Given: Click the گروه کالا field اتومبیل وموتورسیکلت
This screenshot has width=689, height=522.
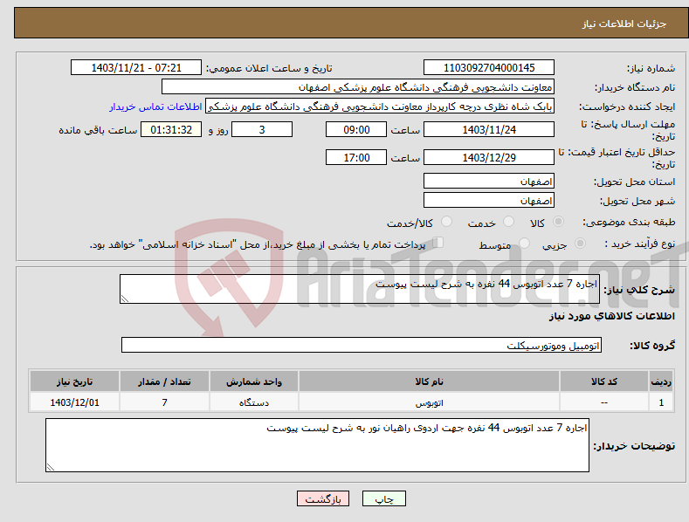Looking at the screenshot, I should pyautogui.click(x=362, y=346).
